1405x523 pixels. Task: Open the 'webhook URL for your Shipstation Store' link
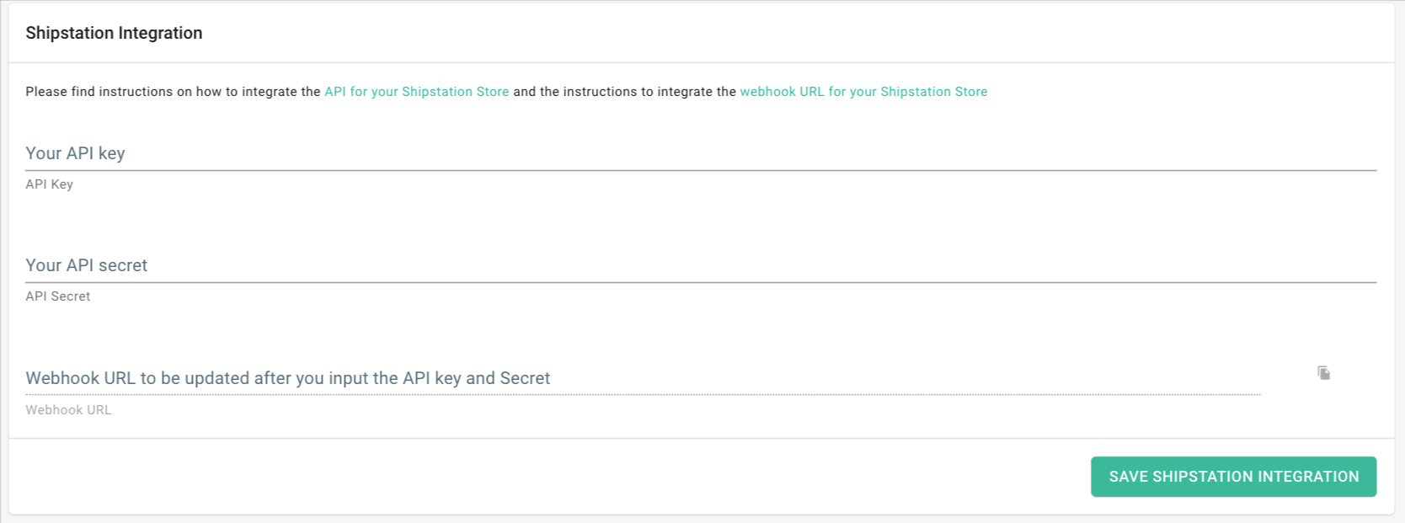click(863, 92)
